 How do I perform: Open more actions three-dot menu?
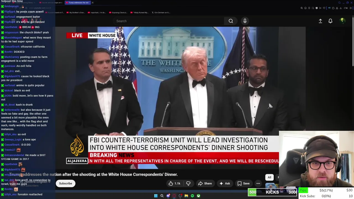(x=258, y=184)
